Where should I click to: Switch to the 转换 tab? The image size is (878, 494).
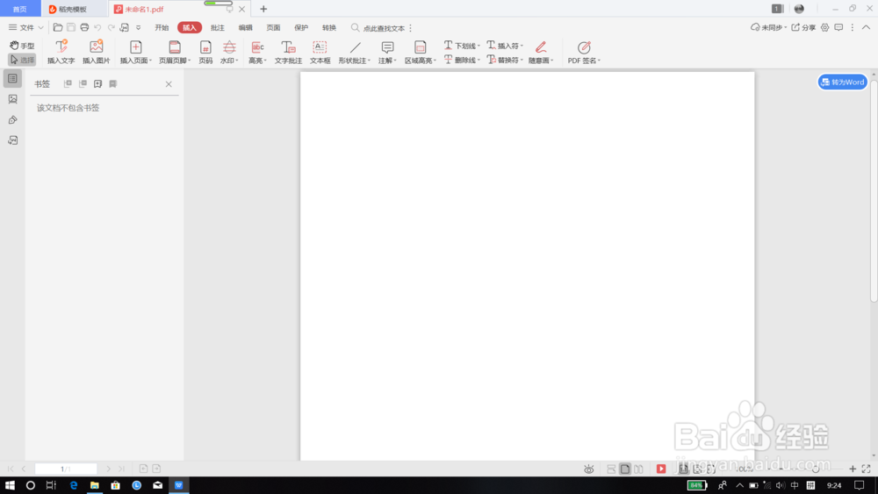(329, 27)
